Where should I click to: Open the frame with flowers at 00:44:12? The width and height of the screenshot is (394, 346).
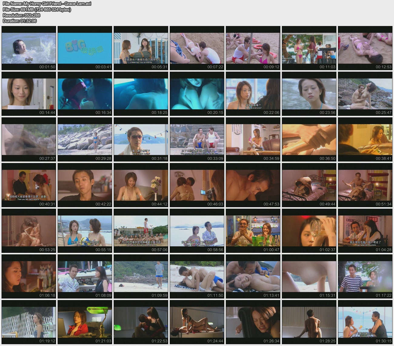click(141, 185)
